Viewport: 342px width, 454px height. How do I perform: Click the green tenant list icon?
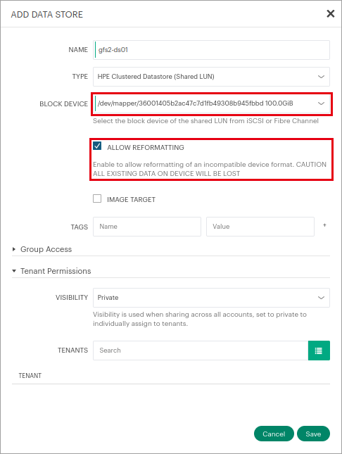(319, 351)
